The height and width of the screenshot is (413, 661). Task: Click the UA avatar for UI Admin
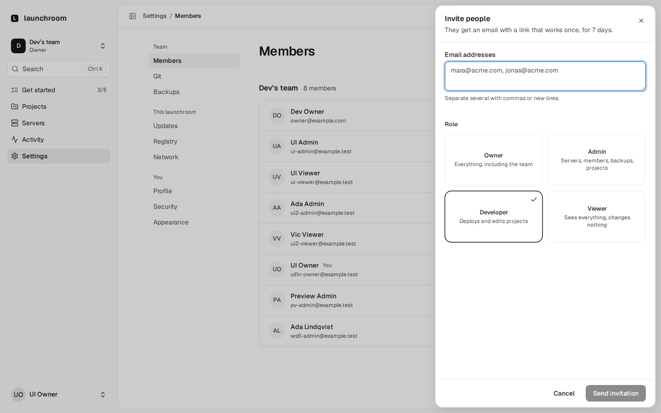[277, 146]
